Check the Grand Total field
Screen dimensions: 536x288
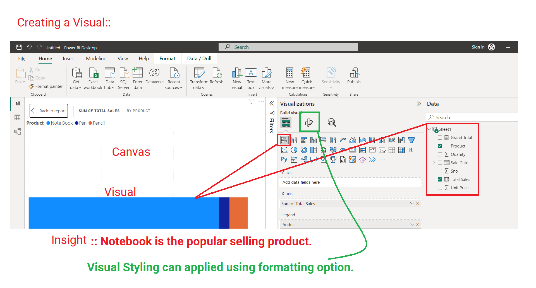click(x=440, y=137)
